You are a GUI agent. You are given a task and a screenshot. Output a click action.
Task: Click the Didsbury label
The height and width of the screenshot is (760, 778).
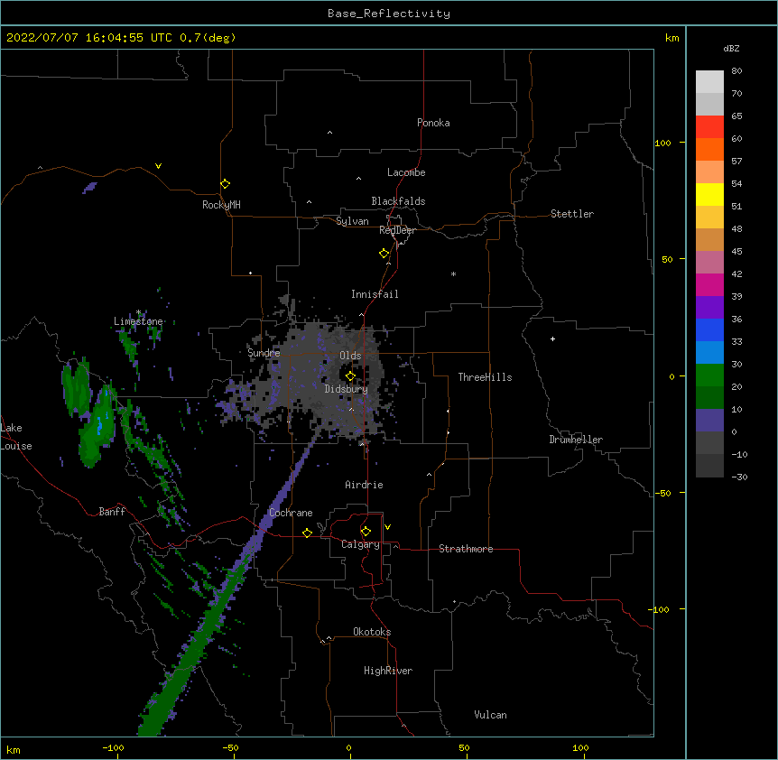click(347, 389)
